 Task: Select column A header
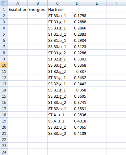pyautogui.click(x=18, y=3)
